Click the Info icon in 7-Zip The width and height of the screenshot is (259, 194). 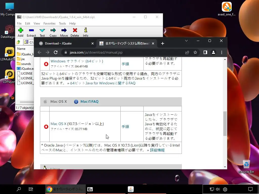point(85,30)
